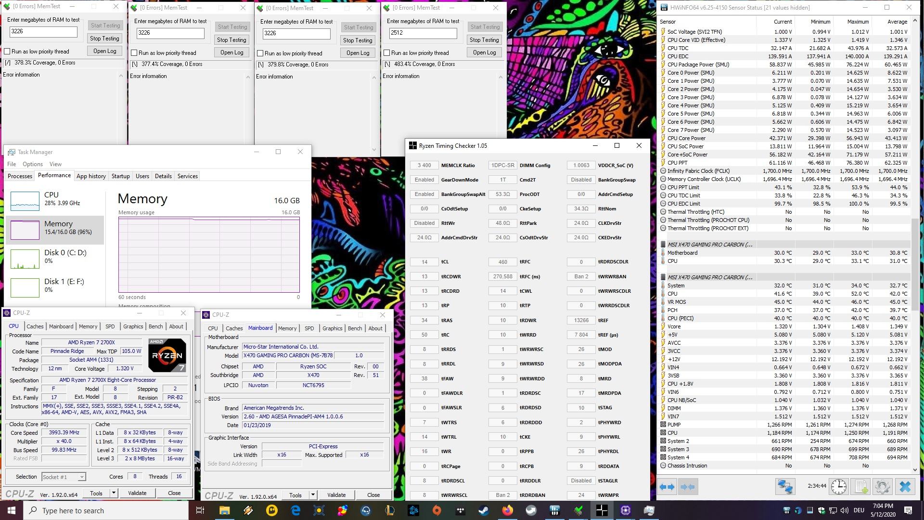
Task: Click RAM megabytes field in fourth MemTest
Action: pyautogui.click(x=423, y=33)
